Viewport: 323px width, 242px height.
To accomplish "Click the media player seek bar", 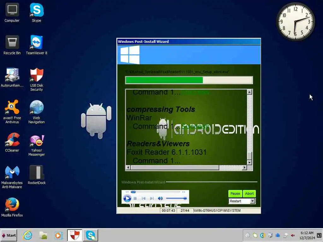I will [156, 192].
